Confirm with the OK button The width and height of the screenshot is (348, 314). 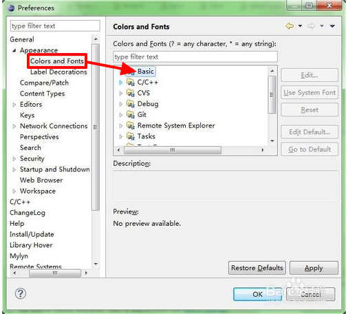tap(257, 294)
